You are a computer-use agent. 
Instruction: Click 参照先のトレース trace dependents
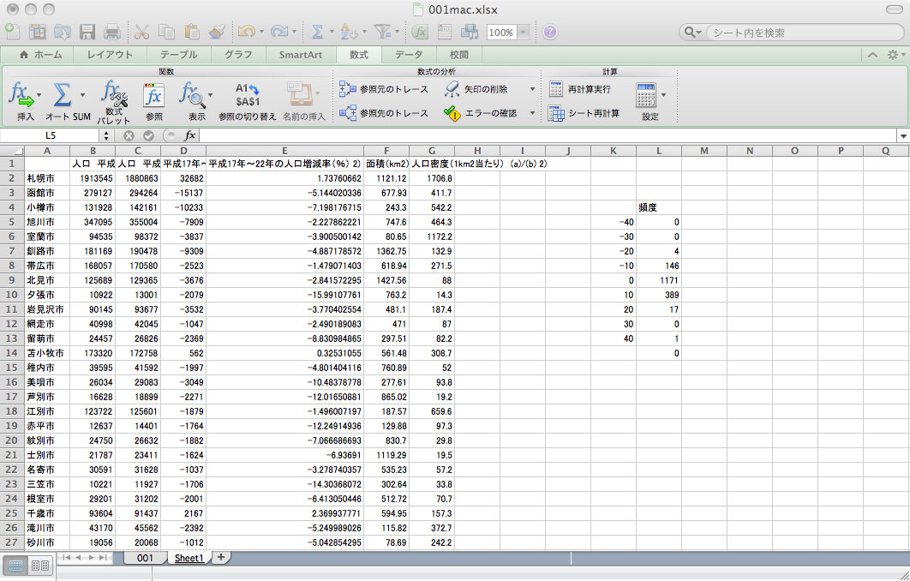384,113
